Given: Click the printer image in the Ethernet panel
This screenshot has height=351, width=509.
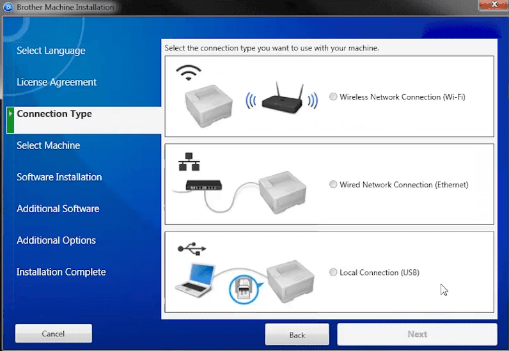Looking at the screenshot, I should point(283,192).
